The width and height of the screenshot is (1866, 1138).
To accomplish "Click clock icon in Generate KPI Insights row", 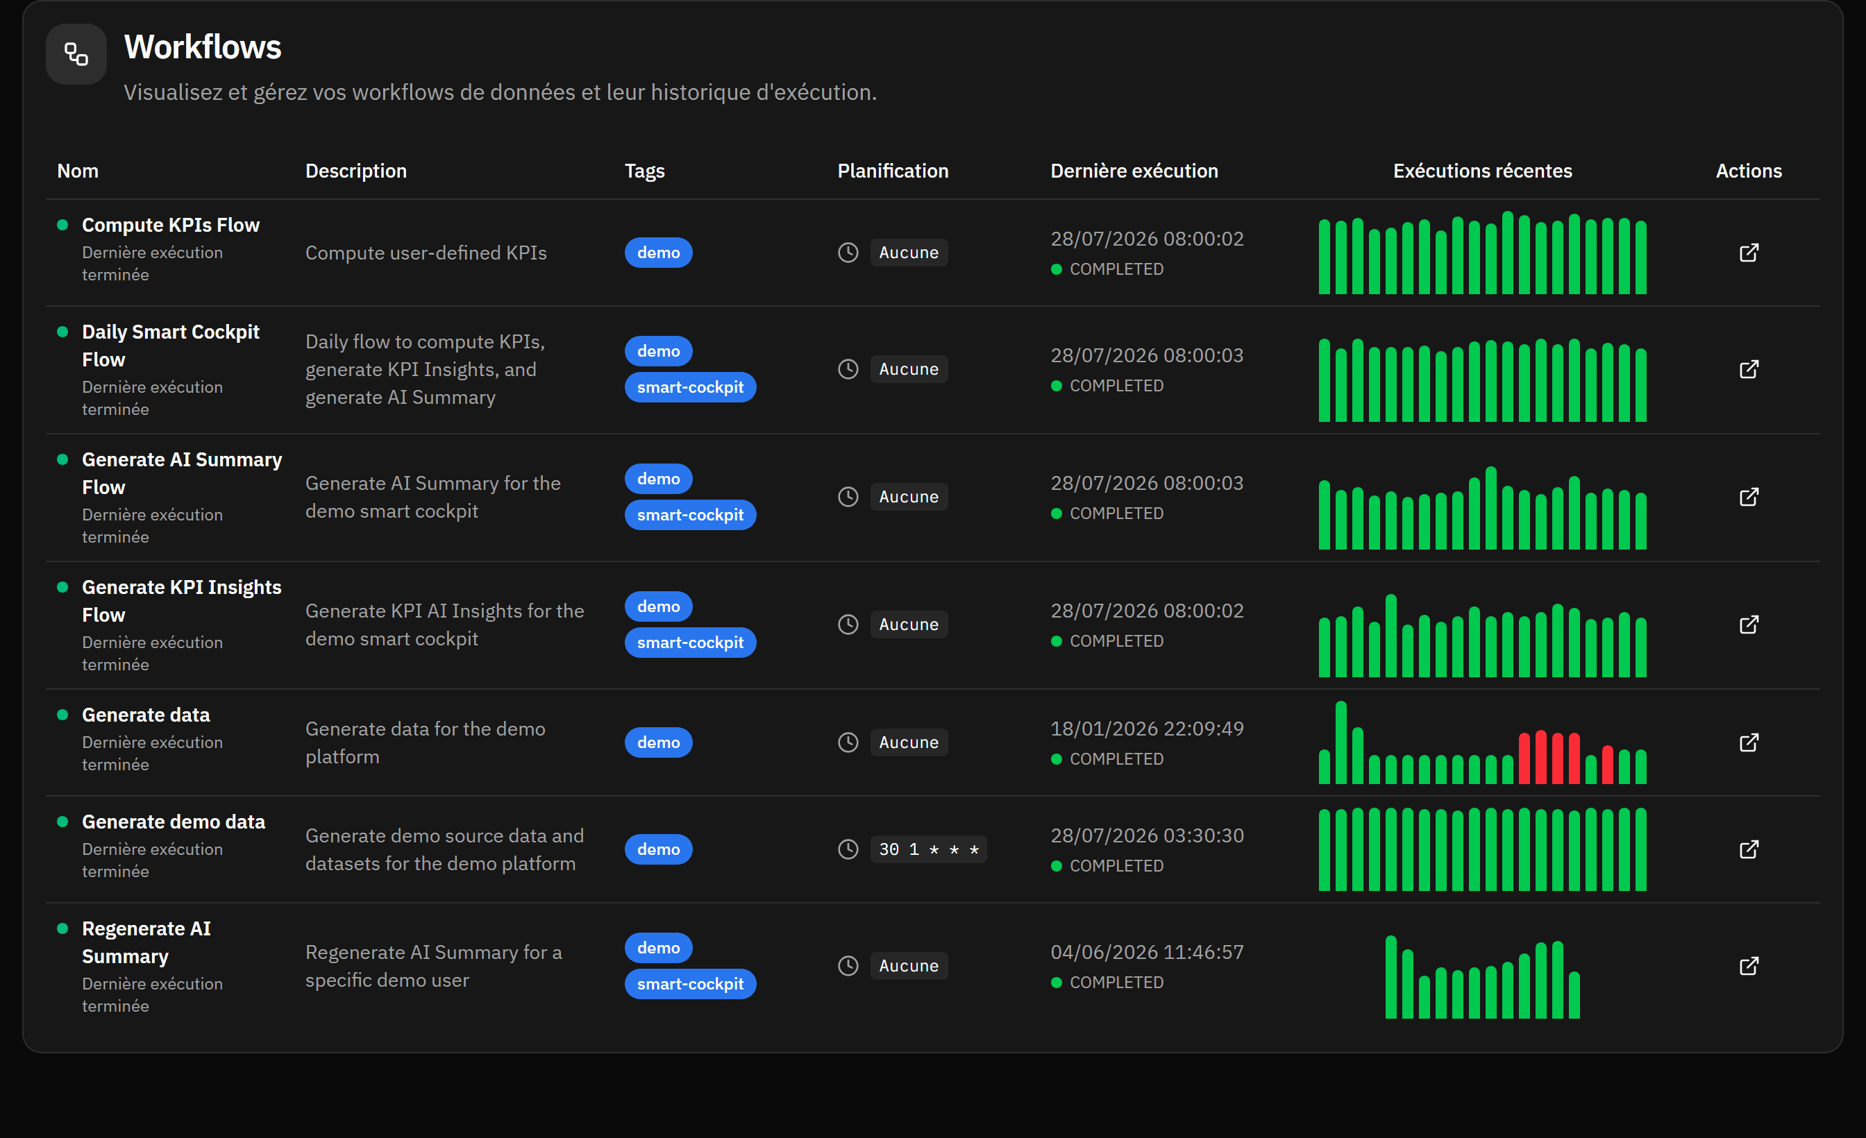I will click(x=848, y=624).
